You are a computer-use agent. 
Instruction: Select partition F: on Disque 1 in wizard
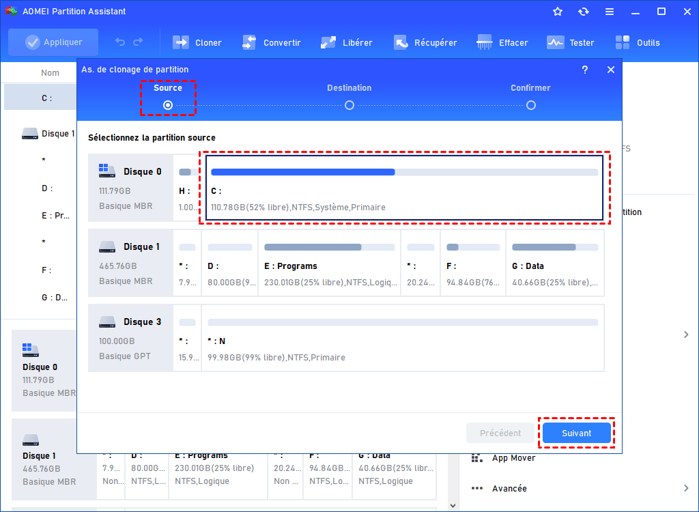(473, 263)
